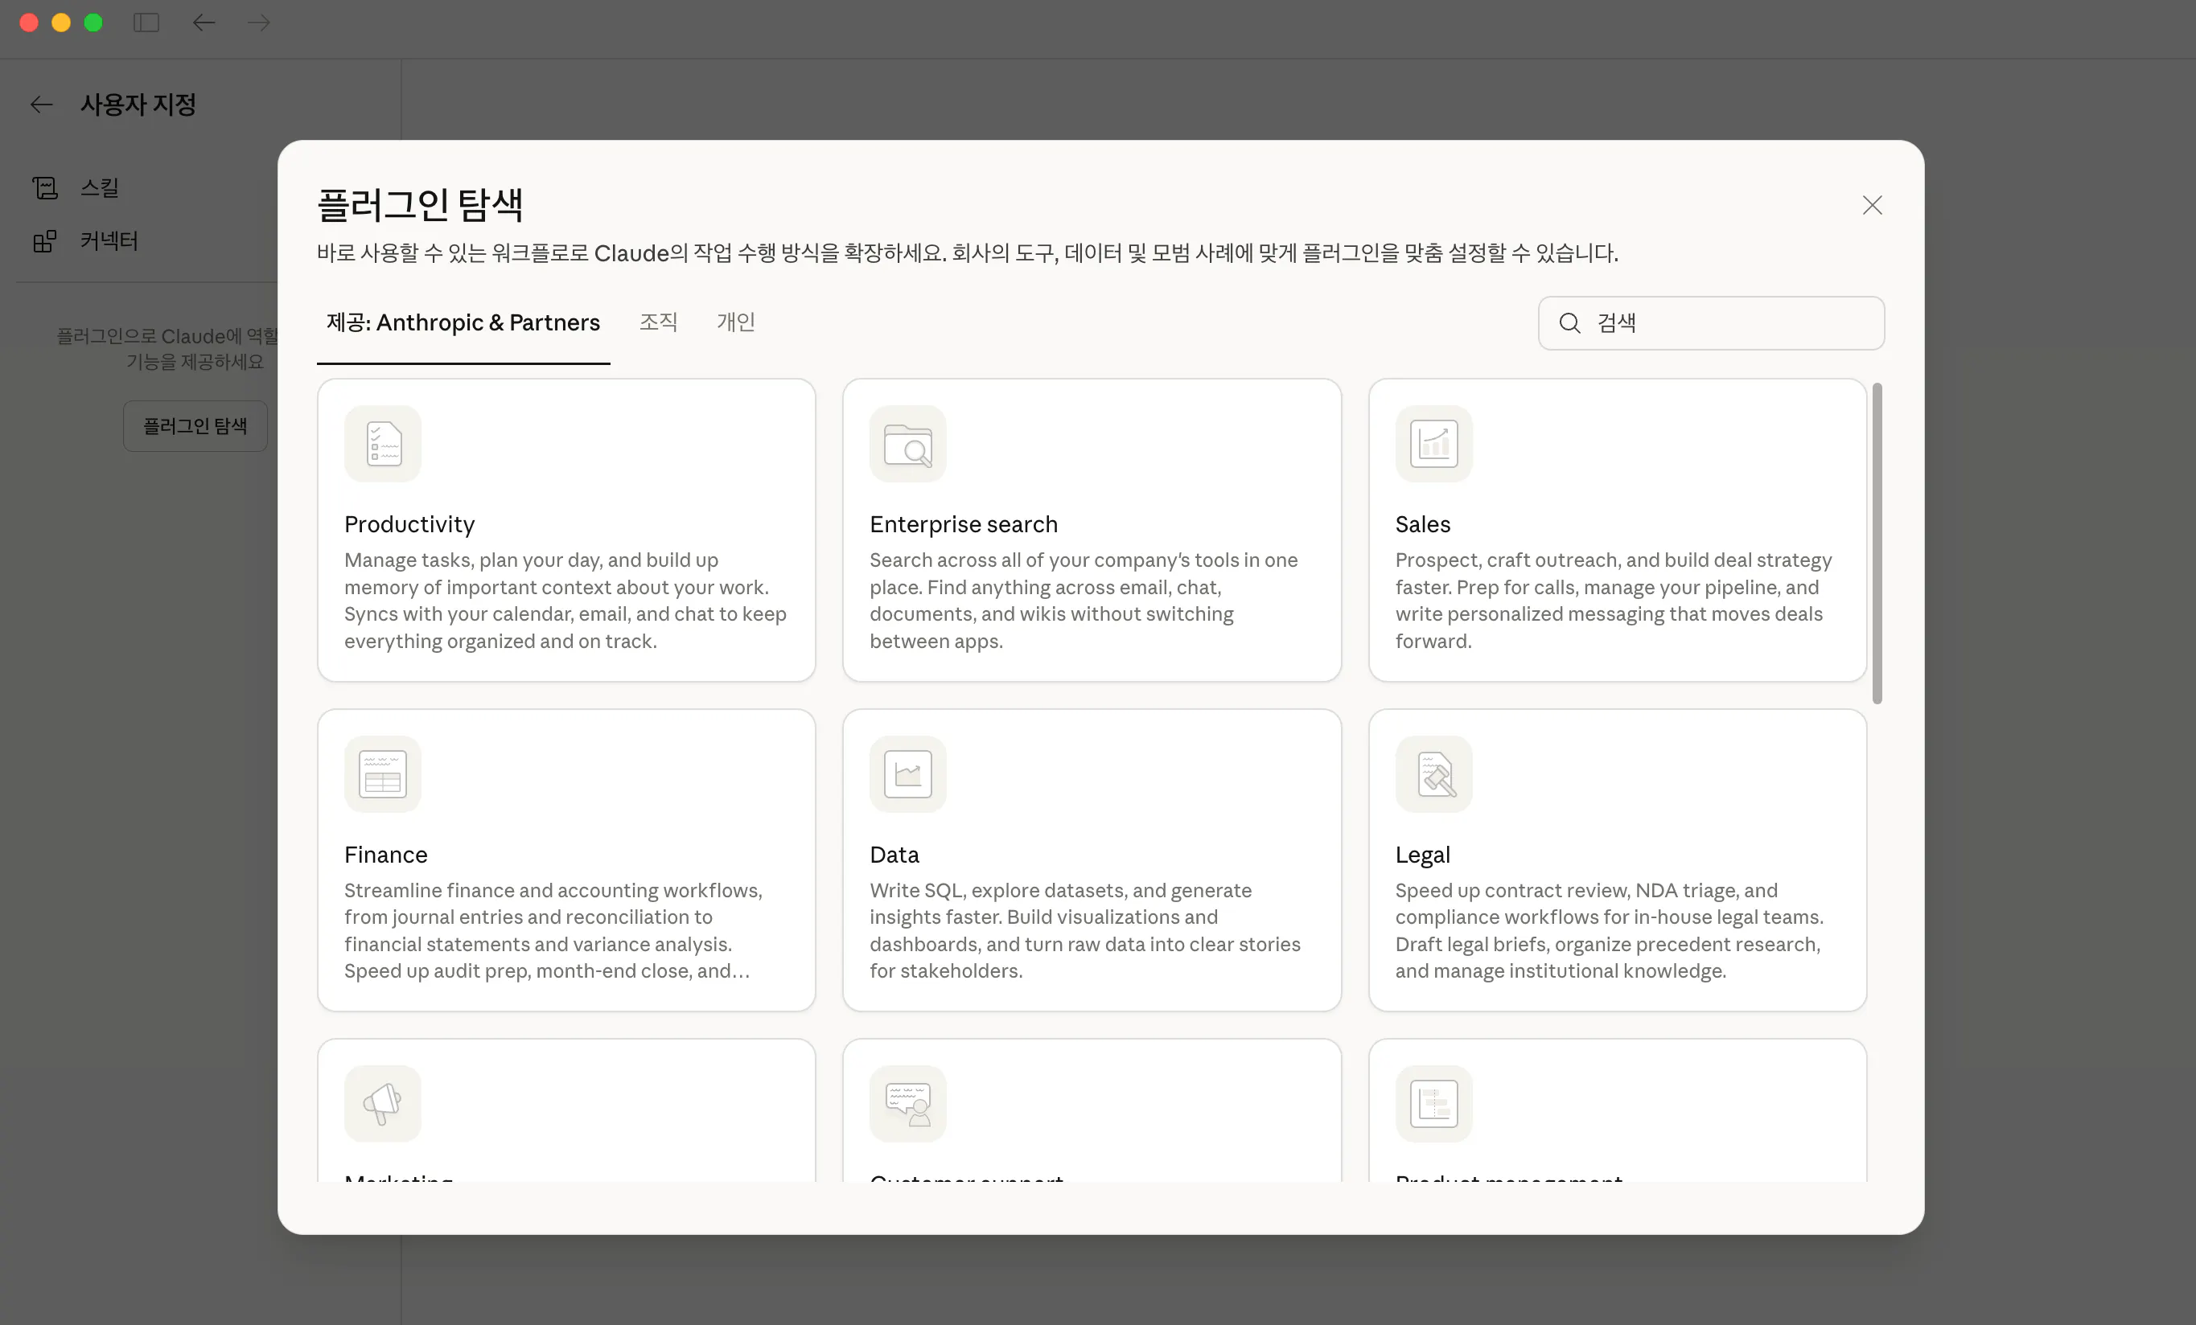The image size is (2196, 1325).
Task: Open the Legal plugin card title
Action: pyautogui.click(x=1422, y=855)
